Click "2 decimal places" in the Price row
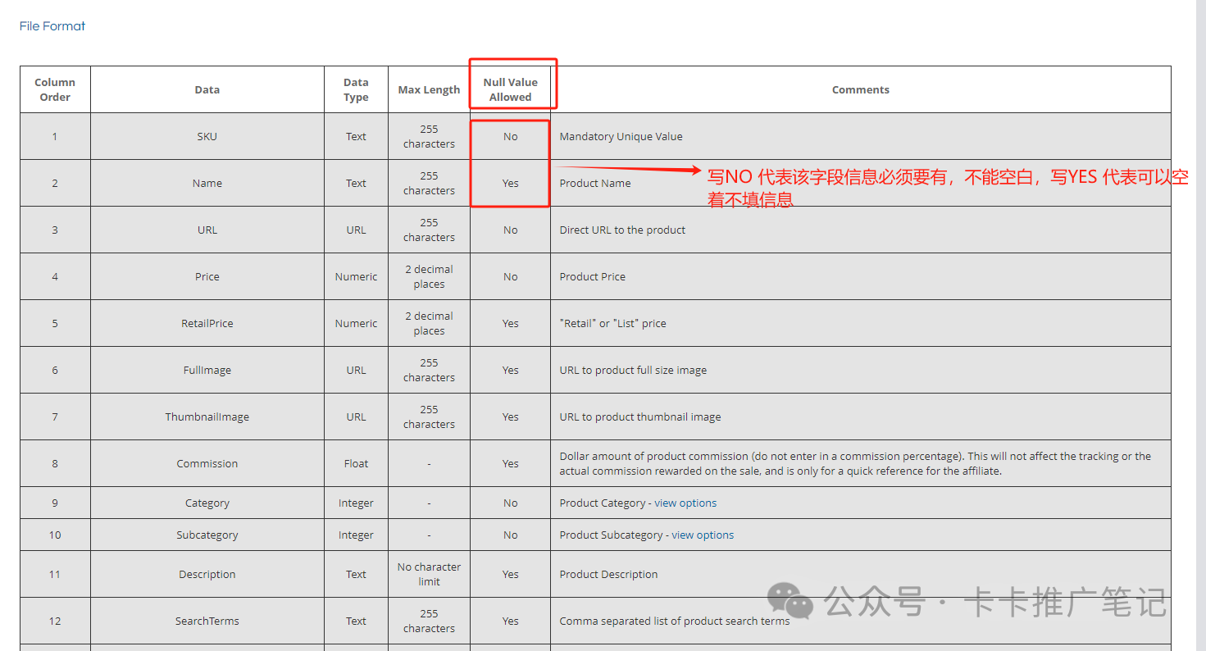This screenshot has height=651, width=1206. (429, 276)
